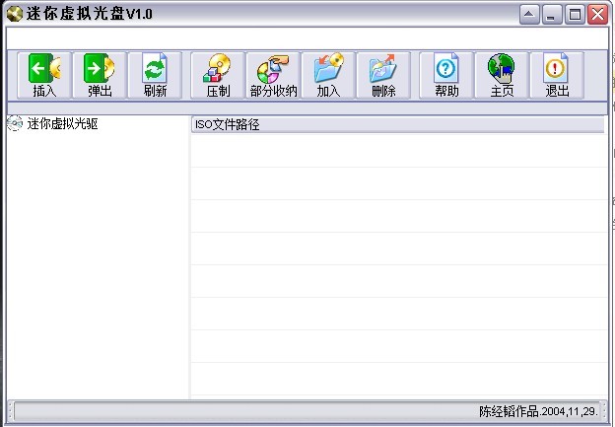
Task: Click the 插入 (Insert) toolbar icon
Action: [x=44, y=75]
